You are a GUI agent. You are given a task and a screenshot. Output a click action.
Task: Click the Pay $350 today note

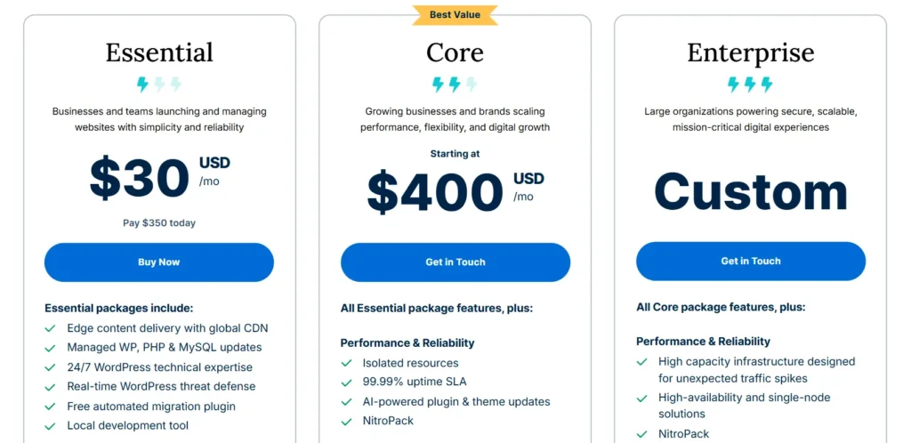[x=159, y=223]
